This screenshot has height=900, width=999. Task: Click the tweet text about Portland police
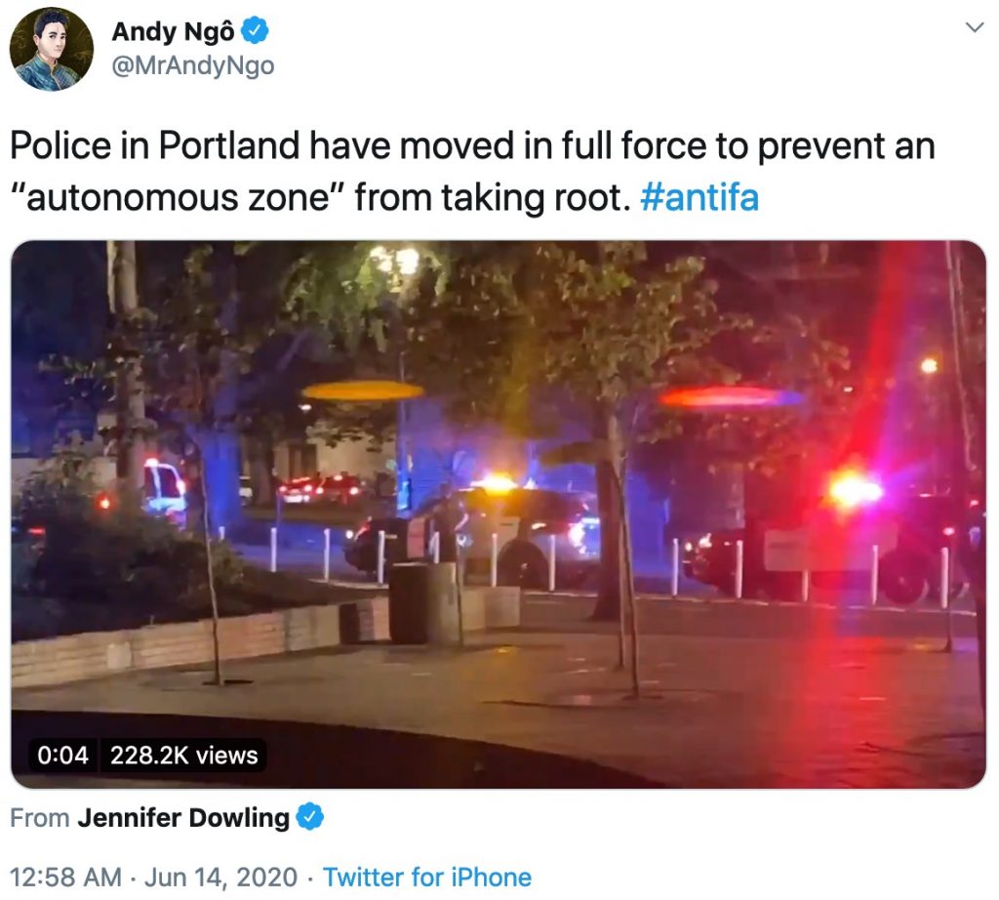(473, 171)
